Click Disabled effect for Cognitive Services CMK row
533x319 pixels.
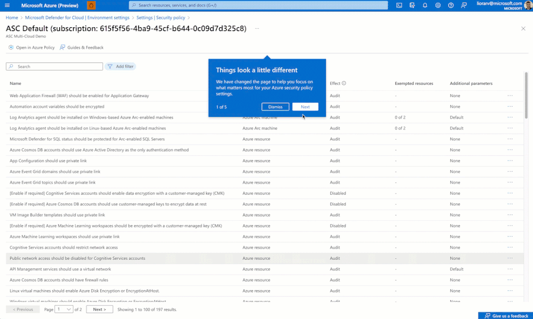pyautogui.click(x=338, y=193)
